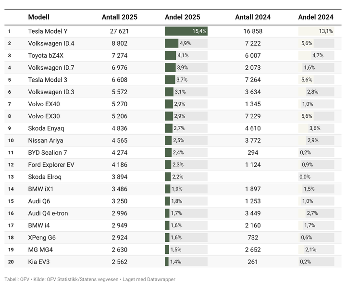Select the Andel 2024 column header
The width and height of the screenshot is (346, 287).
(316, 17)
